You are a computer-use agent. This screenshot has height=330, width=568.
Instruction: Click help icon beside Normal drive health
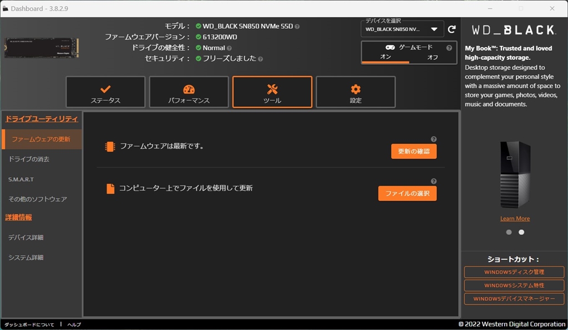pos(229,48)
